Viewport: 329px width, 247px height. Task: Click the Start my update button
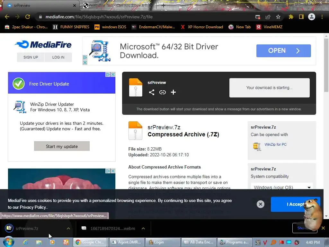(x=62, y=146)
